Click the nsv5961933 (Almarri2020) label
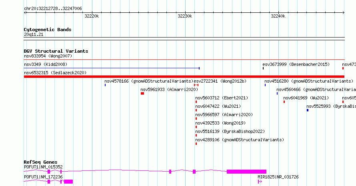 pos(169,89)
